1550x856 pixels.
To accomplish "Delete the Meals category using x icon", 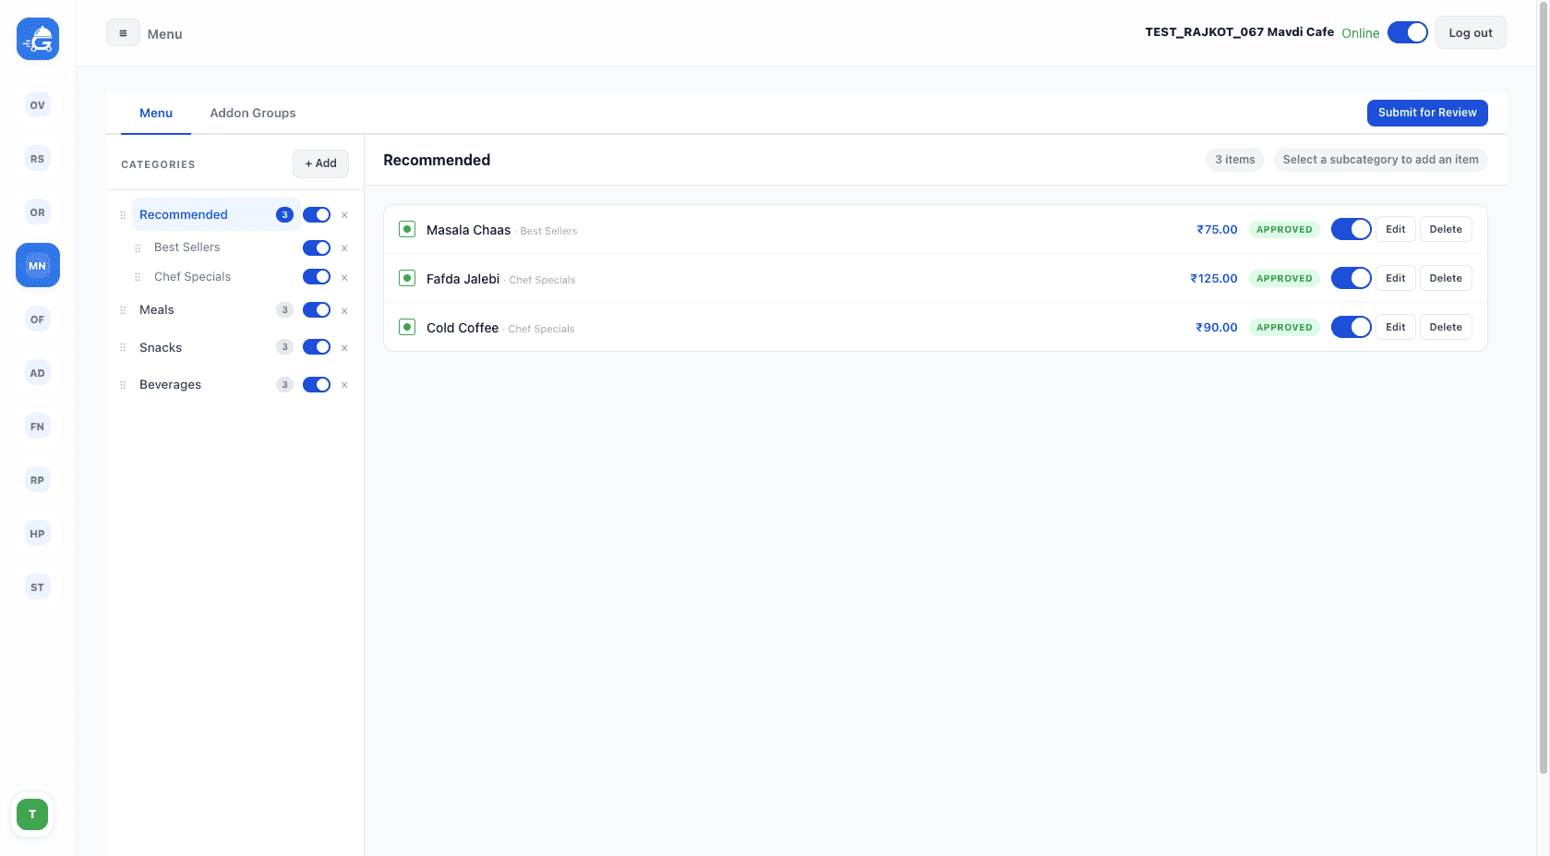I will pos(344,311).
